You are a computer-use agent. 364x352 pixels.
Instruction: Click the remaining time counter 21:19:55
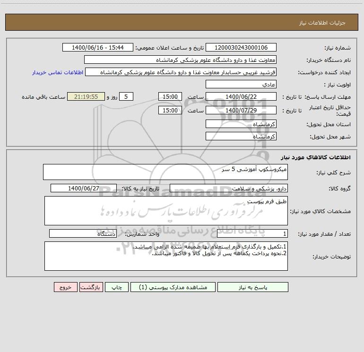pos(86,96)
